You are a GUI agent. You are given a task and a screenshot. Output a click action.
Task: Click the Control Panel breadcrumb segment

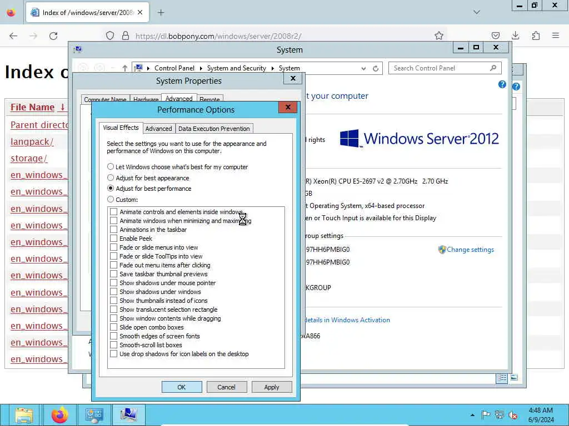(x=174, y=68)
